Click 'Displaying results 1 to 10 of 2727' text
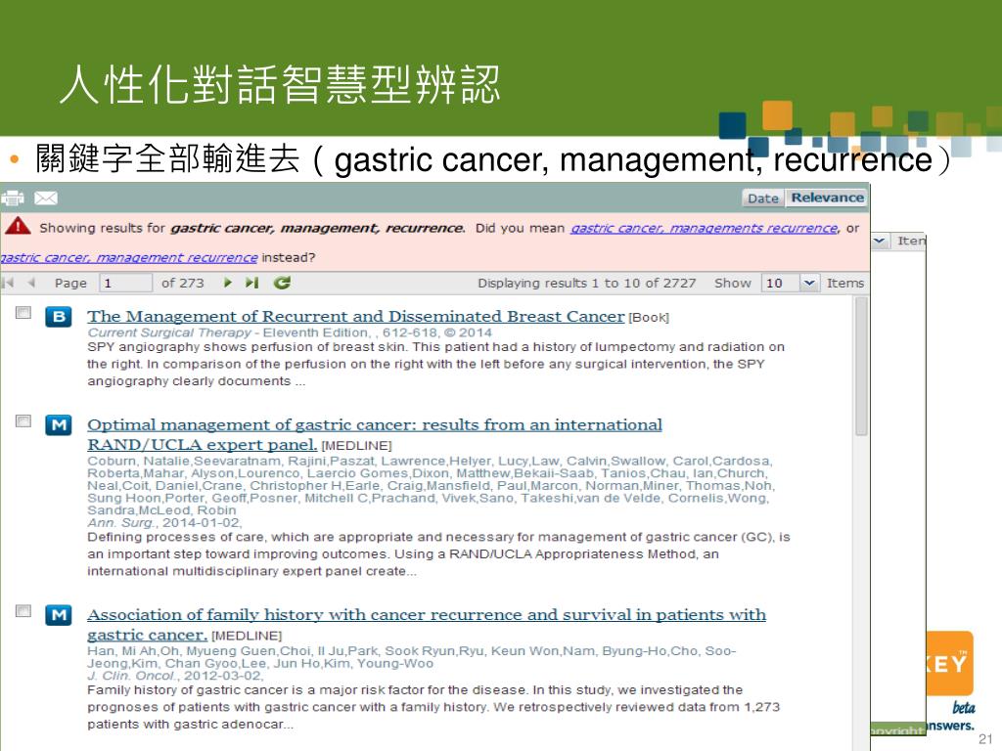Screen dimensions: 1002x751 click(x=587, y=283)
